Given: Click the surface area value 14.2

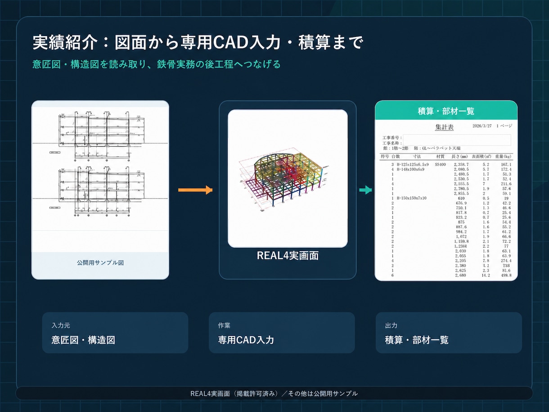Looking at the screenshot, I should pyautogui.click(x=486, y=275).
